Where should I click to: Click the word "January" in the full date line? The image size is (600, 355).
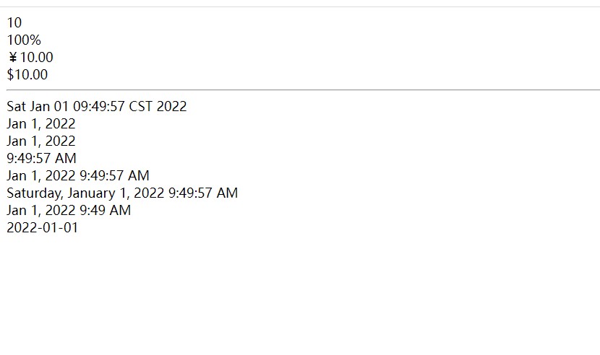91,193
